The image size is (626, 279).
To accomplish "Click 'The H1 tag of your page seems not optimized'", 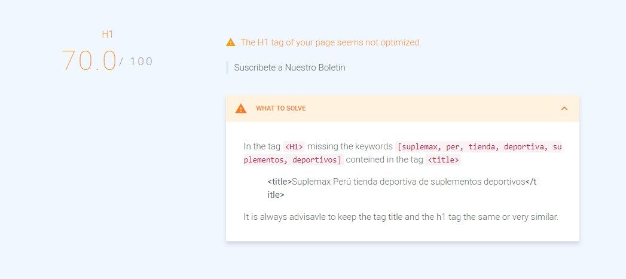I will point(331,42).
